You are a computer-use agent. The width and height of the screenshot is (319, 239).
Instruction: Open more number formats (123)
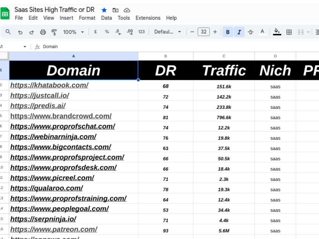141,32
